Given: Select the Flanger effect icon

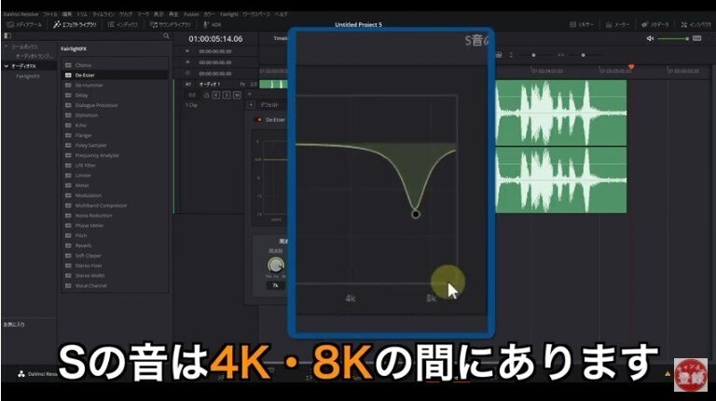Looking at the screenshot, I should click(68, 135).
